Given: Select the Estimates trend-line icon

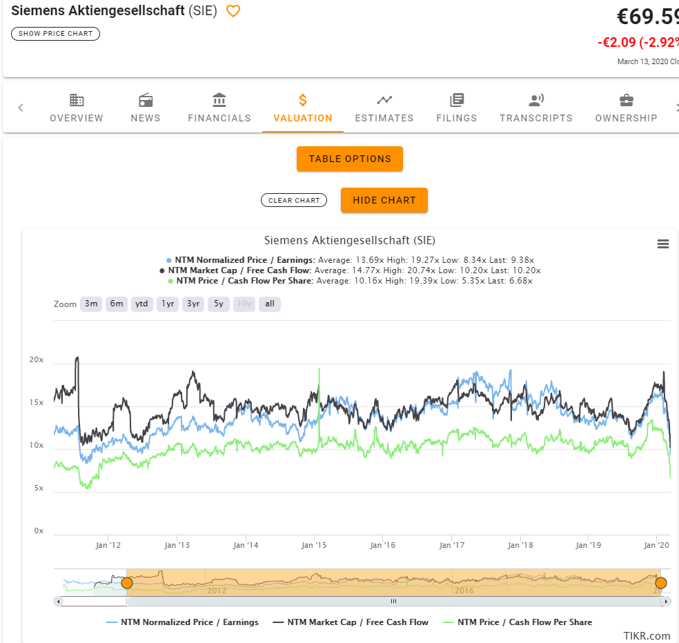Looking at the screenshot, I should coord(384,99).
